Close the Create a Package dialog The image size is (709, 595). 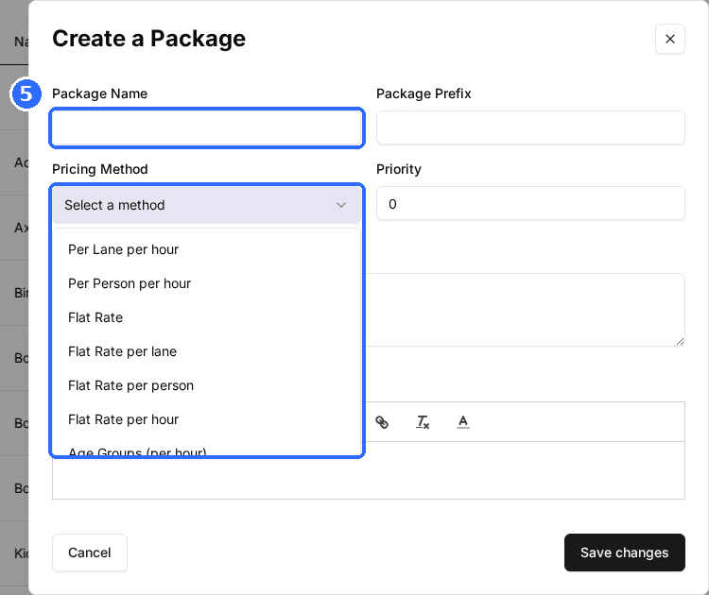click(669, 39)
